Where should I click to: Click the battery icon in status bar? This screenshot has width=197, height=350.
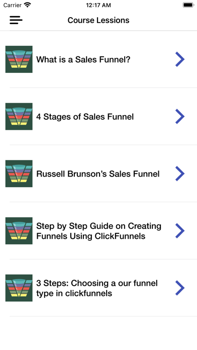188,5
